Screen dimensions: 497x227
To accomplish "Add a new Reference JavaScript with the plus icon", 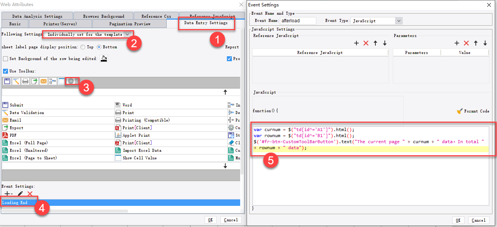I will click(356, 43).
